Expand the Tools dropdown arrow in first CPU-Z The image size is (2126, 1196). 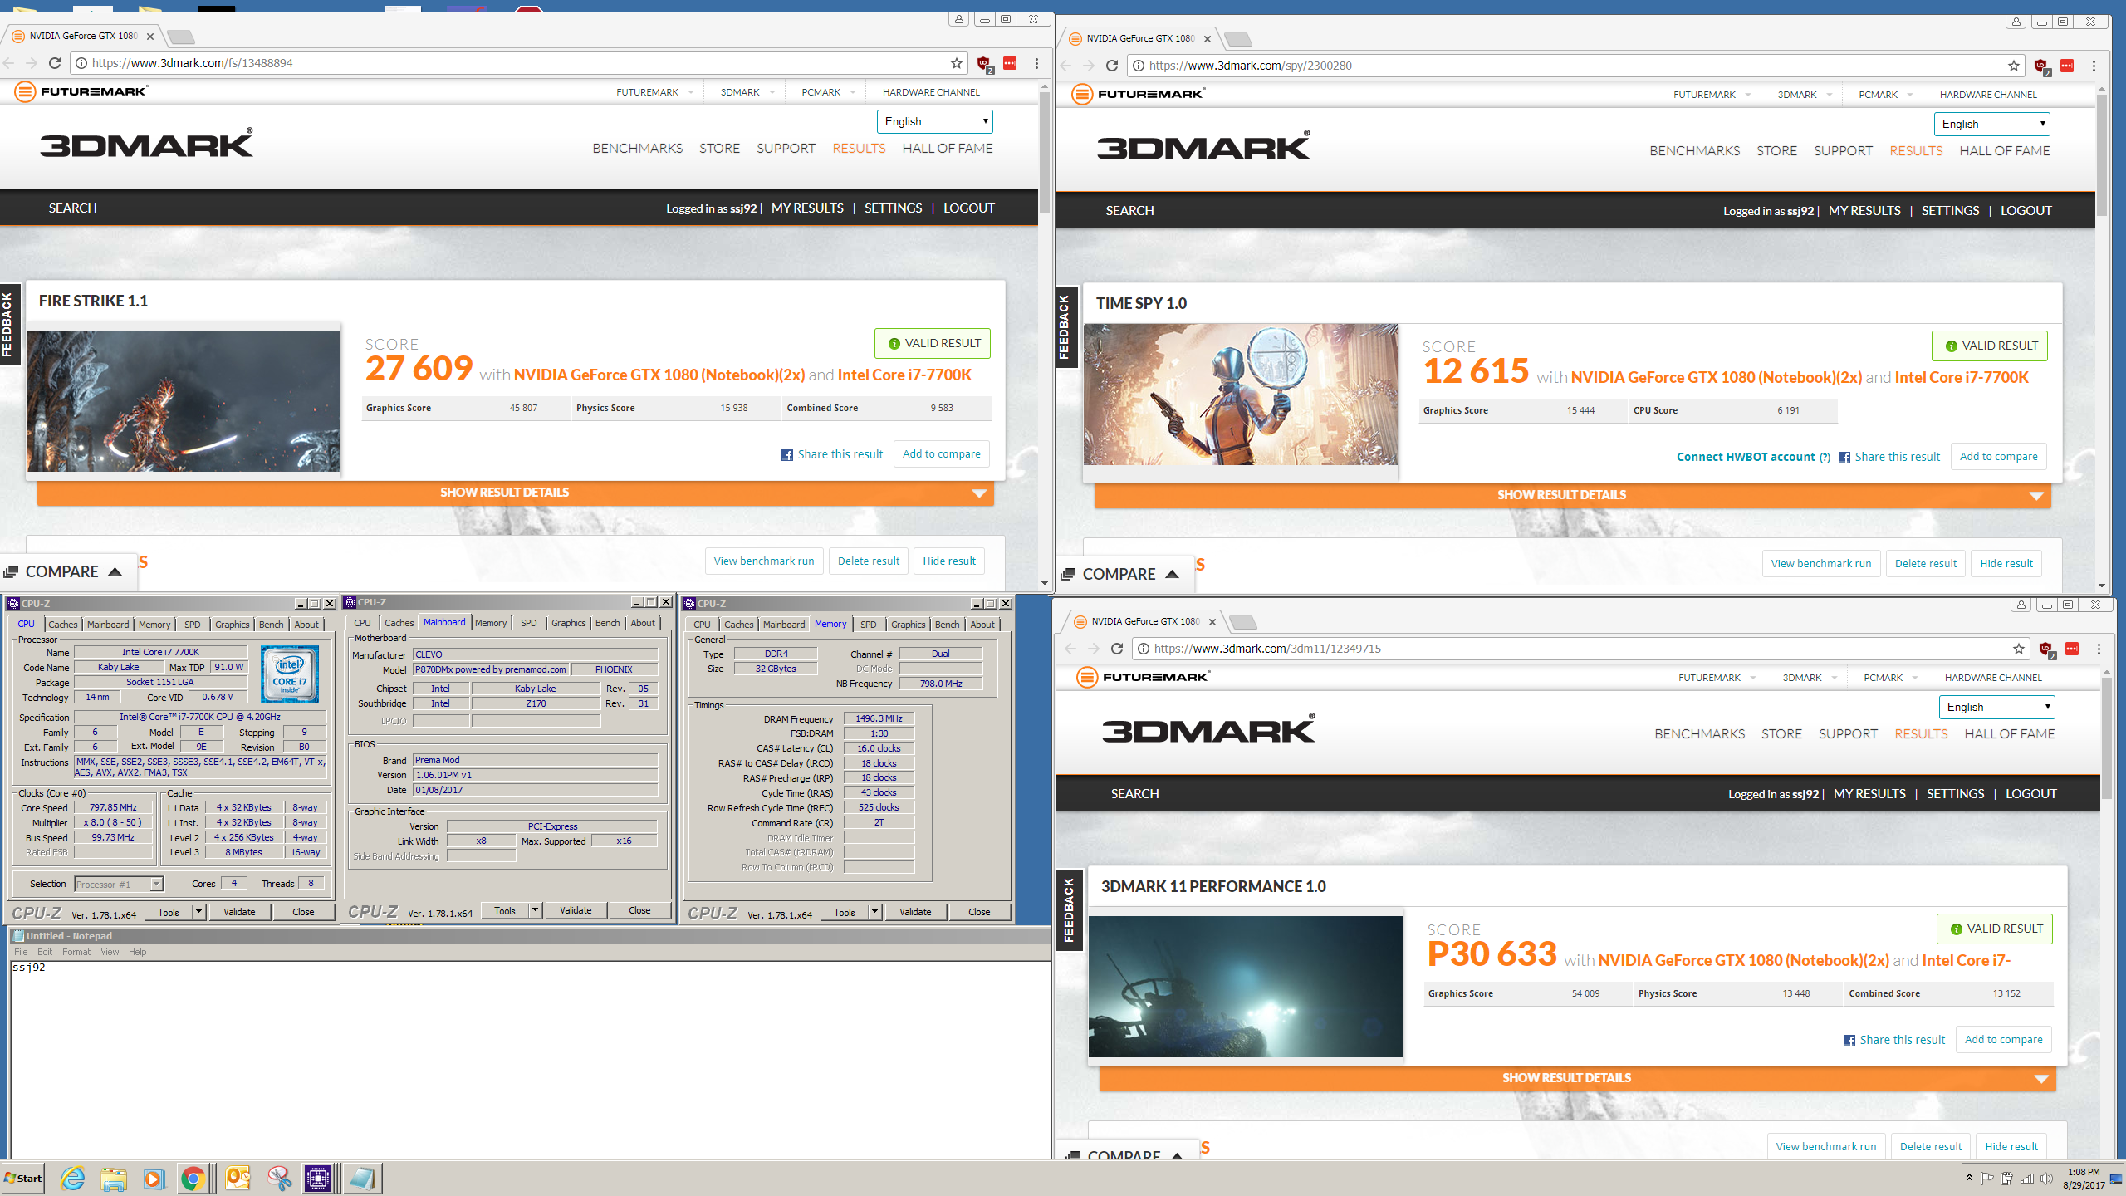click(x=198, y=912)
